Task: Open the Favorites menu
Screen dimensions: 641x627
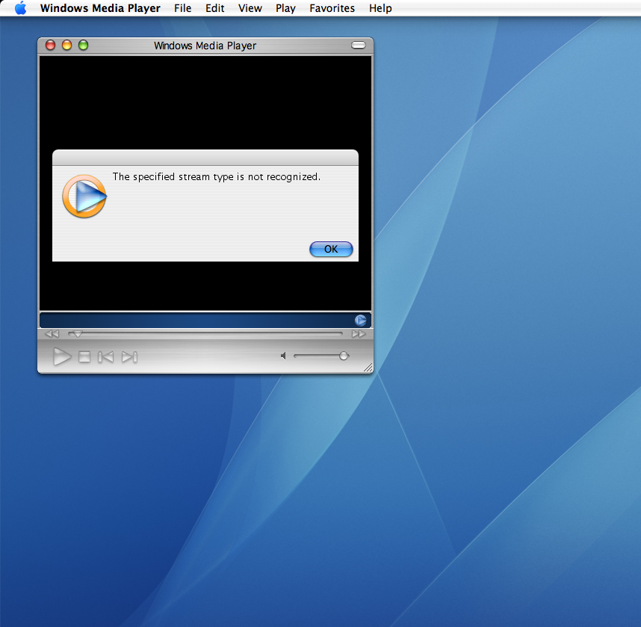Action: 332,8
